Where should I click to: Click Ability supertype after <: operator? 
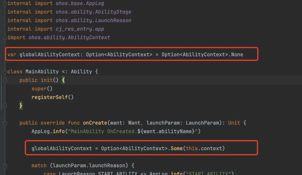point(81,72)
